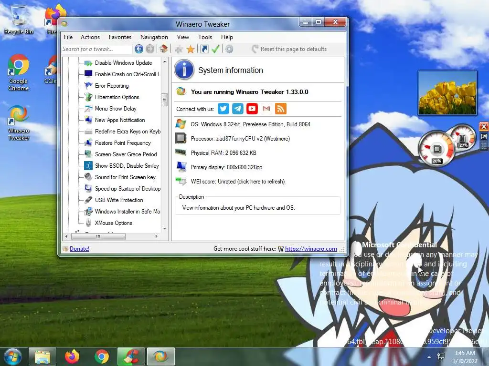Click the USB Write Protection icon
Image resolution: width=489 pixels, height=366 pixels.
[88, 200]
